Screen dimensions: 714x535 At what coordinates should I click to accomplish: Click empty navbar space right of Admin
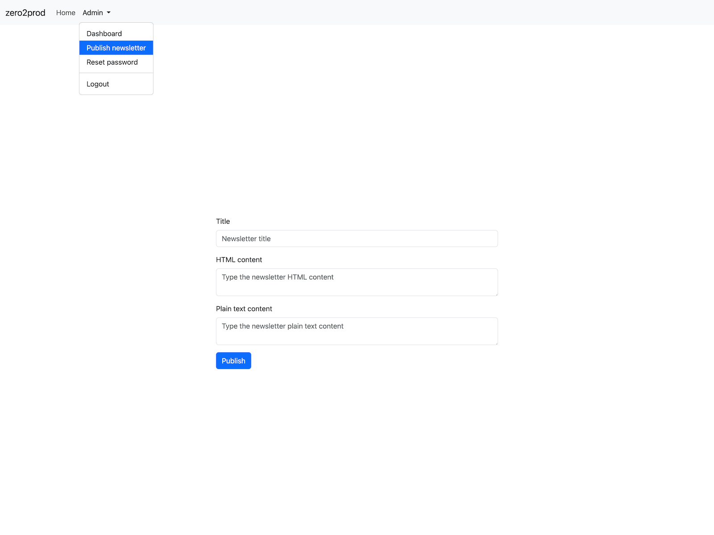click(402, 12)
